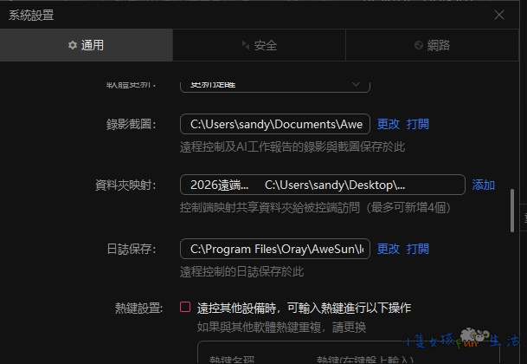Screen dimensions: 527x364
Task: Click the gear icon on the 通用 tab
Action: point(72,45)
